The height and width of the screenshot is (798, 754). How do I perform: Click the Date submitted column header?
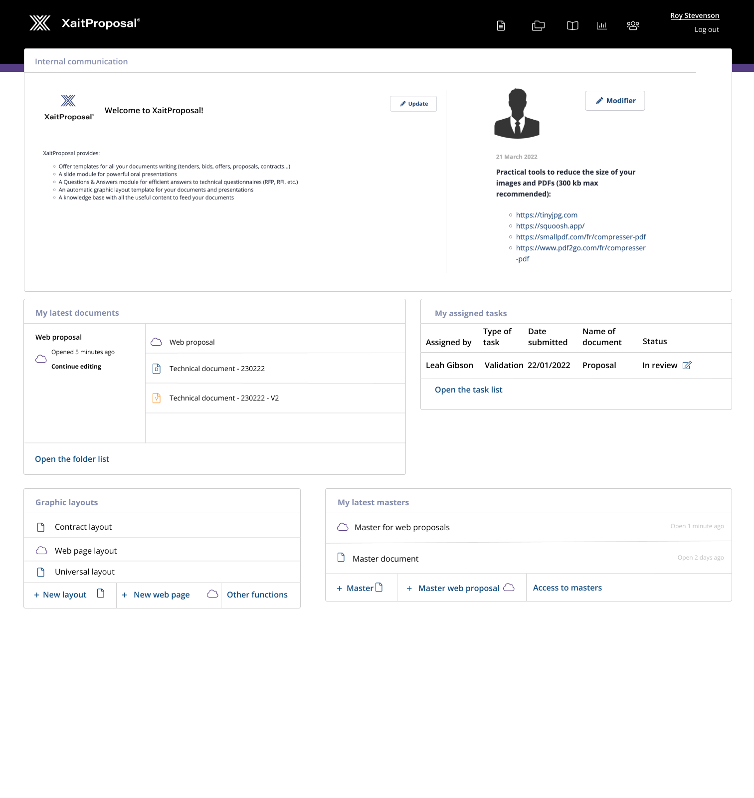pyautogui.click(x=548, y=337)
